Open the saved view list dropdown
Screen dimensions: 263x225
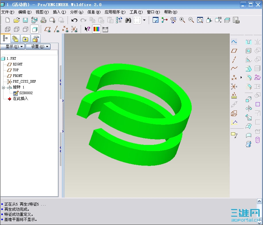218,20
